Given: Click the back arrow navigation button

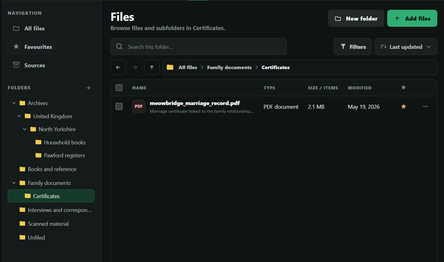Looking at the screenshot, I should tap(118, 67).
